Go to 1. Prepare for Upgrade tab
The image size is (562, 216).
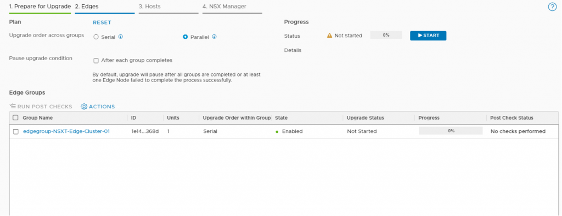tap(40, 7)
